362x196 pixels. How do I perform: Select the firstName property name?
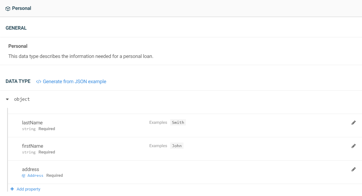(x=33, y=146)
